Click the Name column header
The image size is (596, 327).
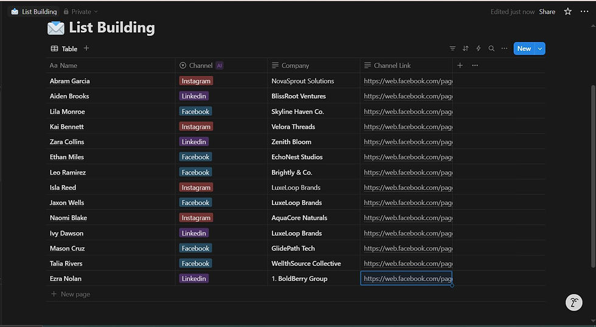[x=111, y=66]
